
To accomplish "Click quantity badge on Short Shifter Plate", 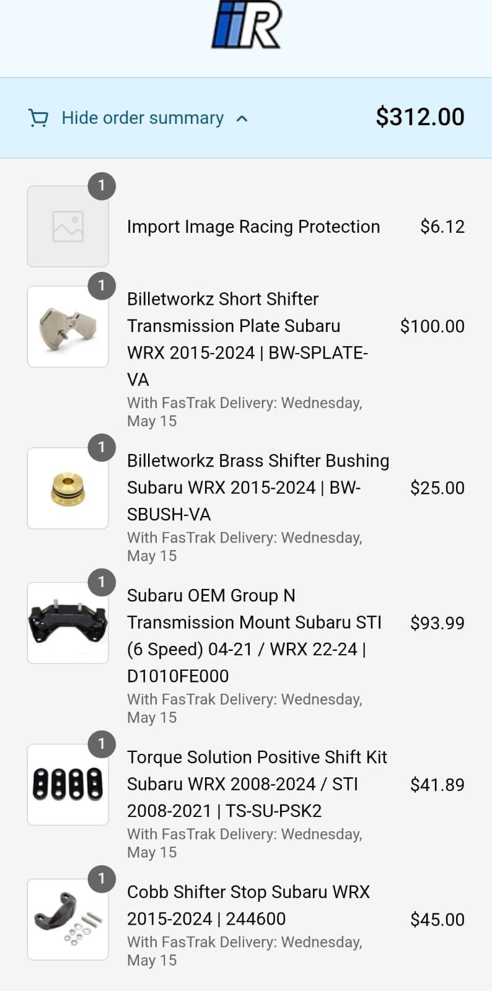I will (x=102, y=286).
